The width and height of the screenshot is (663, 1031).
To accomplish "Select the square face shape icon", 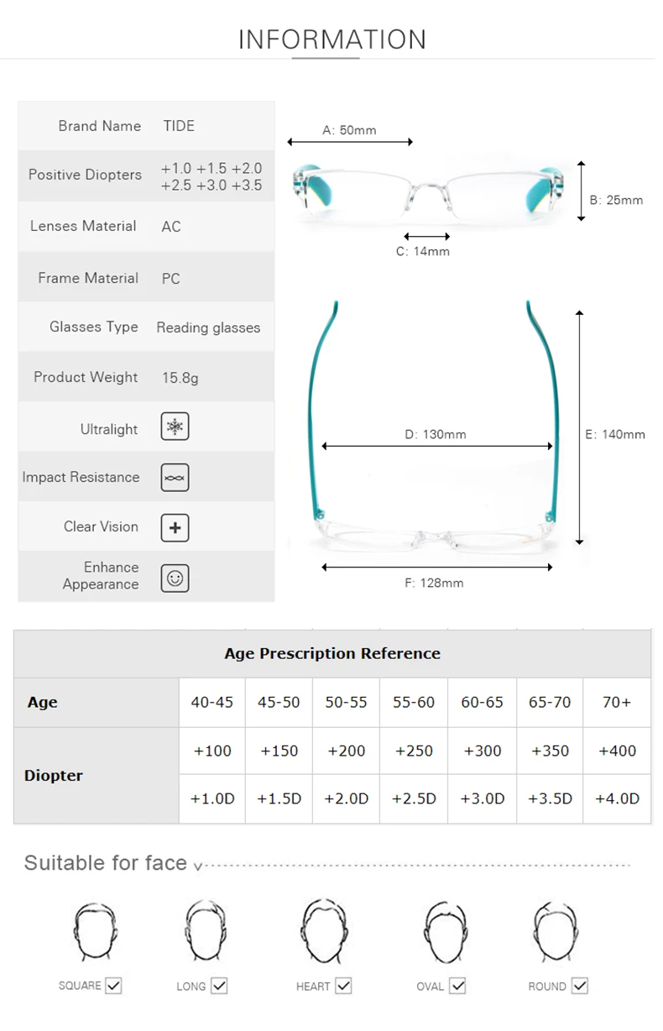I will pos(89,932).
